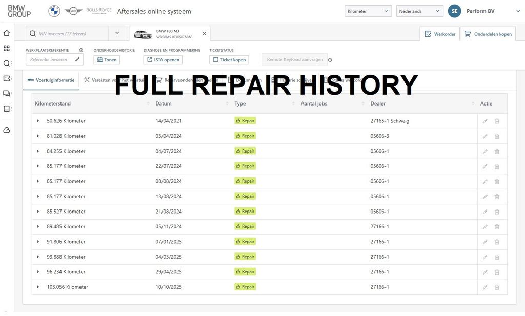Expand the 89.485 Kilometer repair row

pyautogui.click(x=38, y=226)
